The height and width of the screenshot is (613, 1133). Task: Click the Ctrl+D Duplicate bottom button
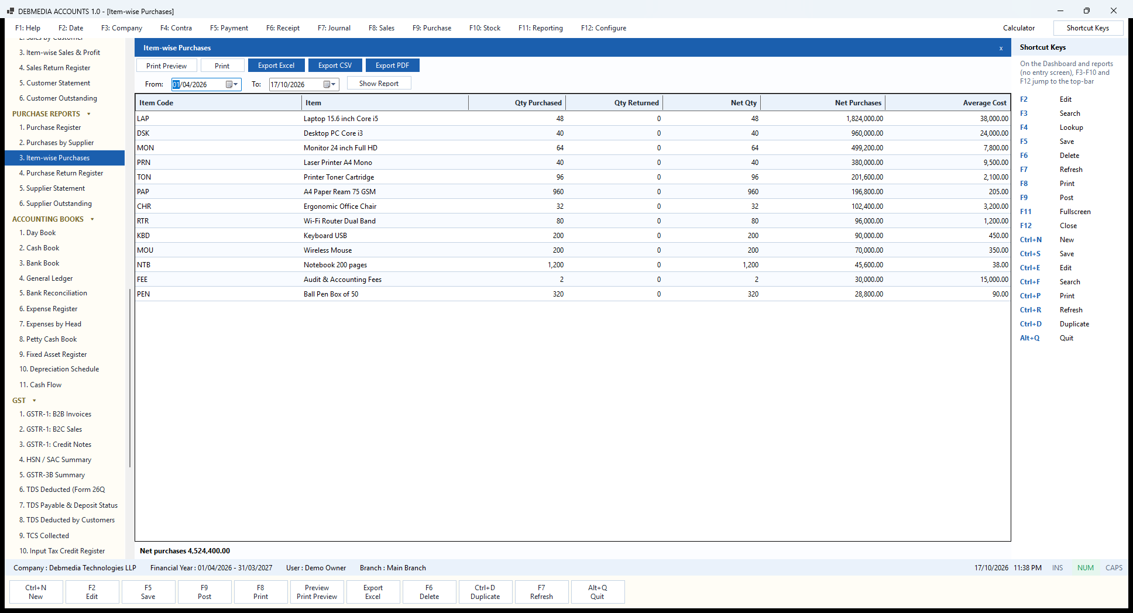tap(485, 592)
